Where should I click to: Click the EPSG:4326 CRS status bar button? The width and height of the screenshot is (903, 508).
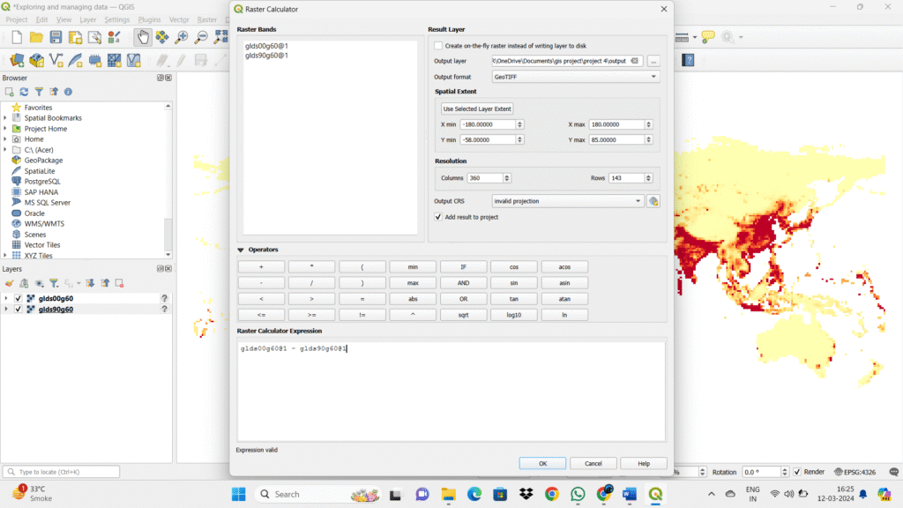pyautogui.click(x=854, y=472)
